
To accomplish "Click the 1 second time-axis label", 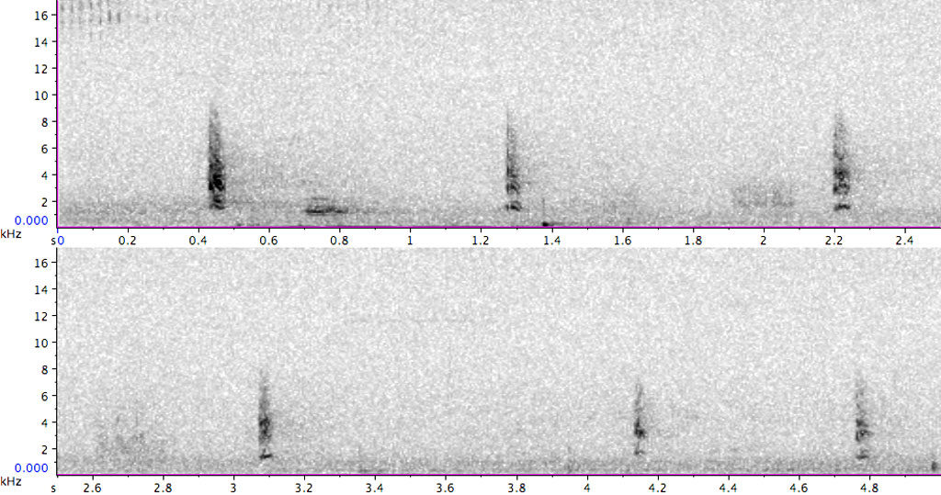I will pos(410,241).
